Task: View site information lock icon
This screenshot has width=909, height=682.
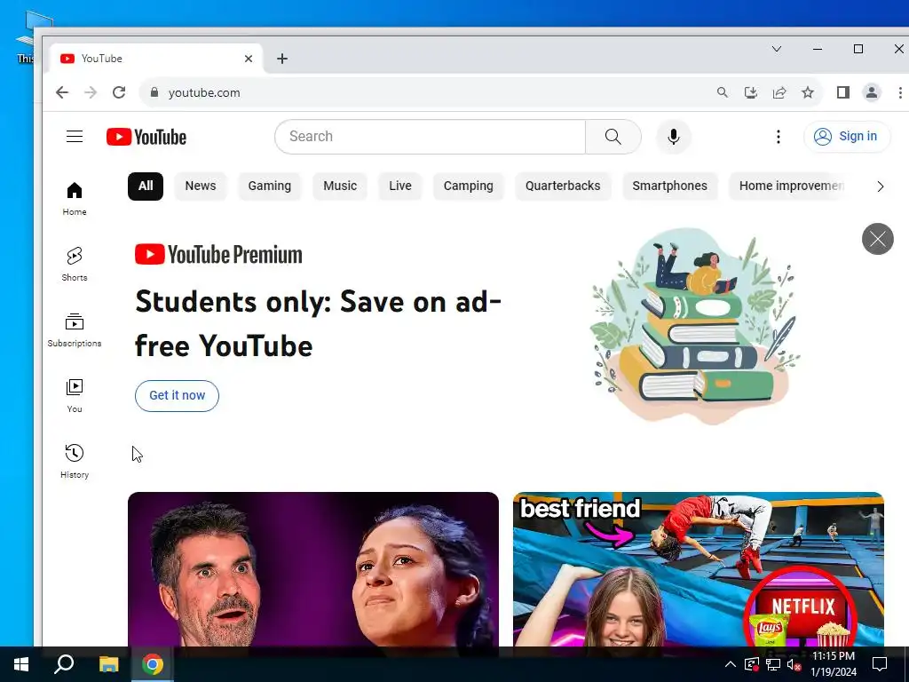Action: (x=154, y=92)
